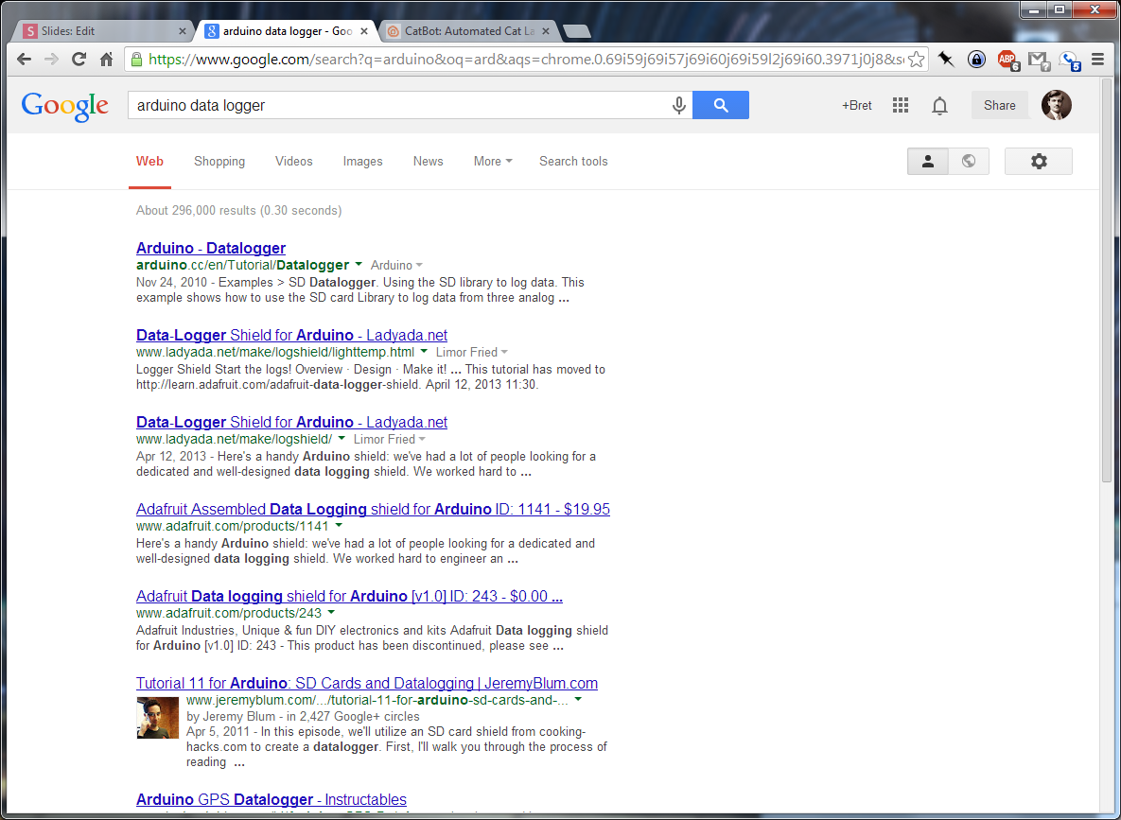1121x820 pixels.
Task: Click the green site security lock icon
Action: coord(136,60)
